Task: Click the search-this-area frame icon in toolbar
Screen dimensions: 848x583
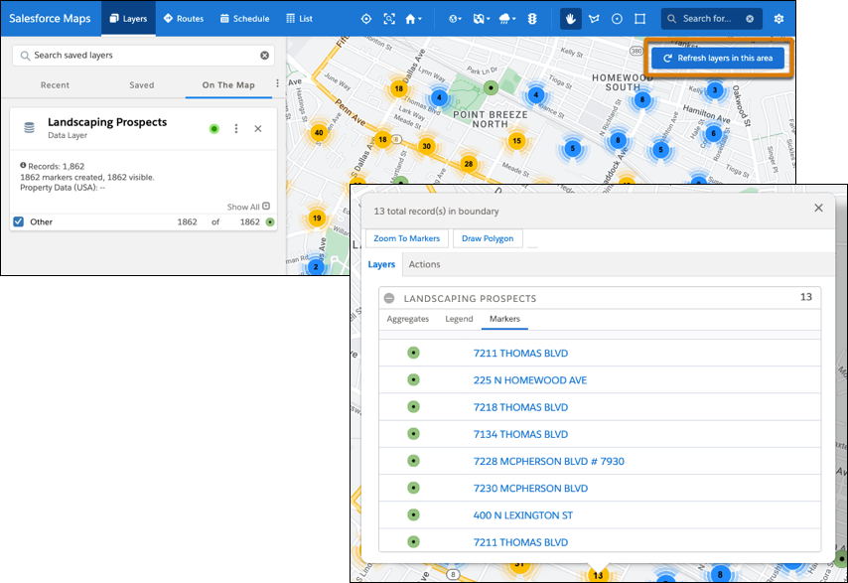Action: (389, 19)
